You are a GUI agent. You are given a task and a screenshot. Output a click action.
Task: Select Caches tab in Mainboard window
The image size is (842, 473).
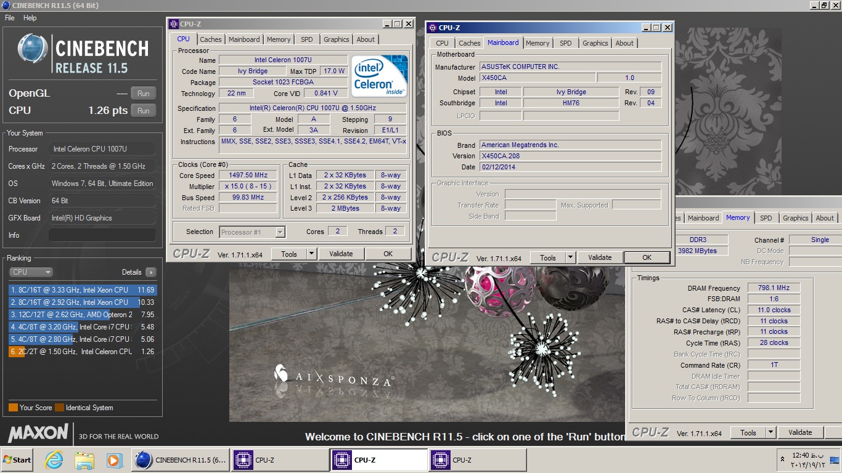[x=470, y=43]
